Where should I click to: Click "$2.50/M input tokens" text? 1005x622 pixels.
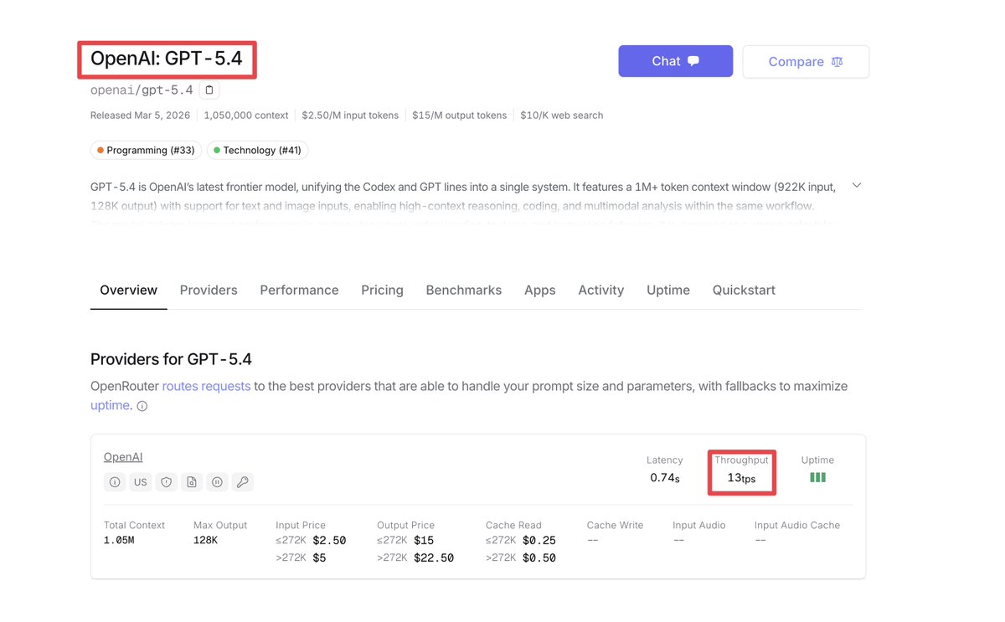(x=350, y=116)
